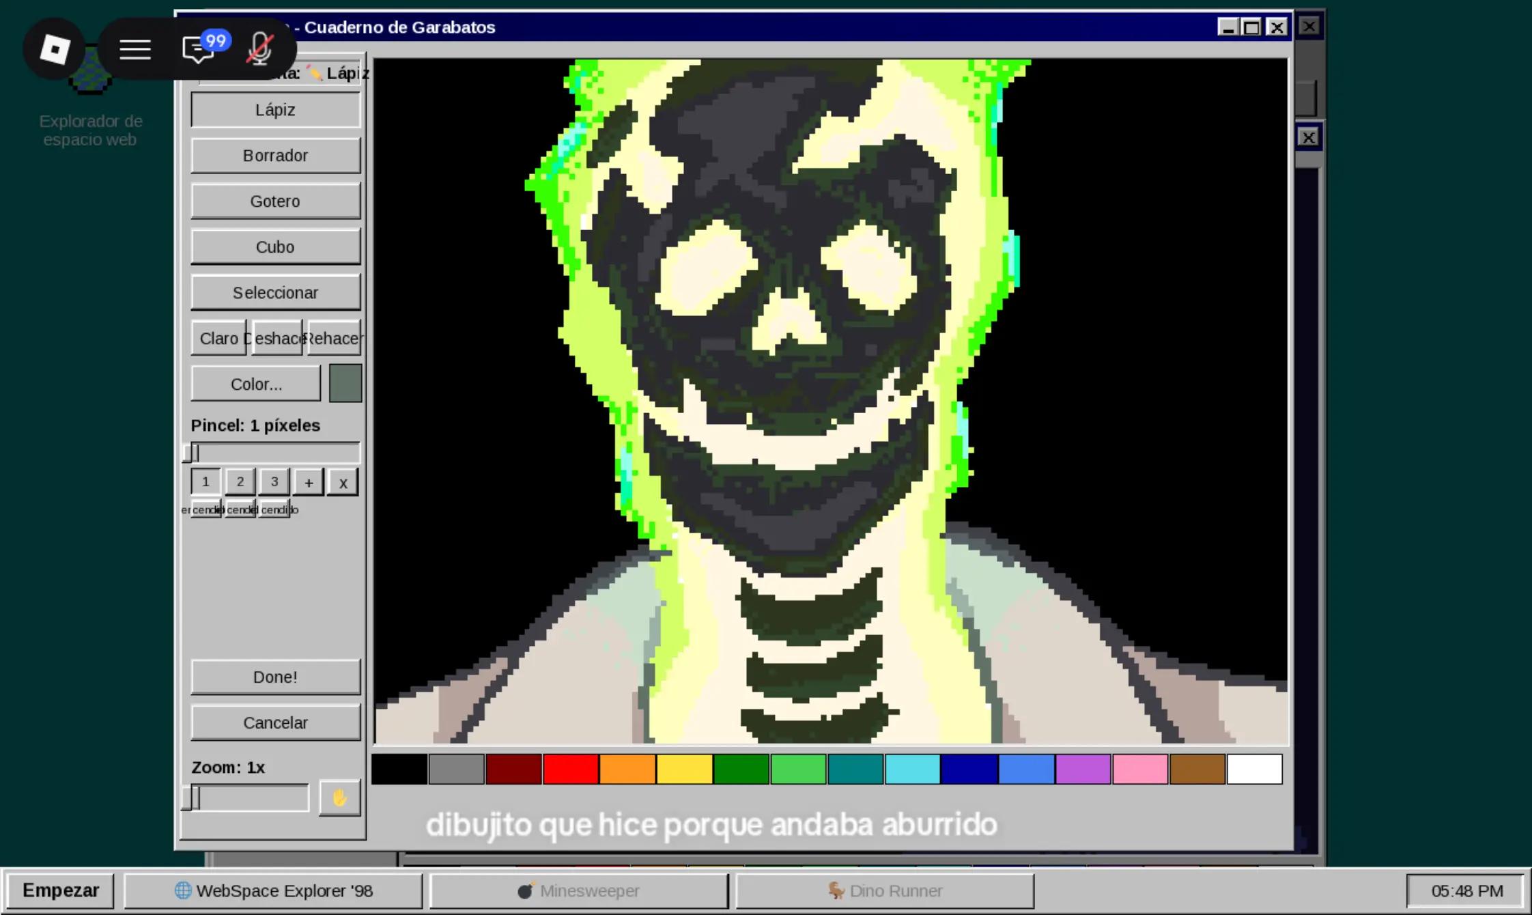Pick navy blue from the palette

(970, 770)
